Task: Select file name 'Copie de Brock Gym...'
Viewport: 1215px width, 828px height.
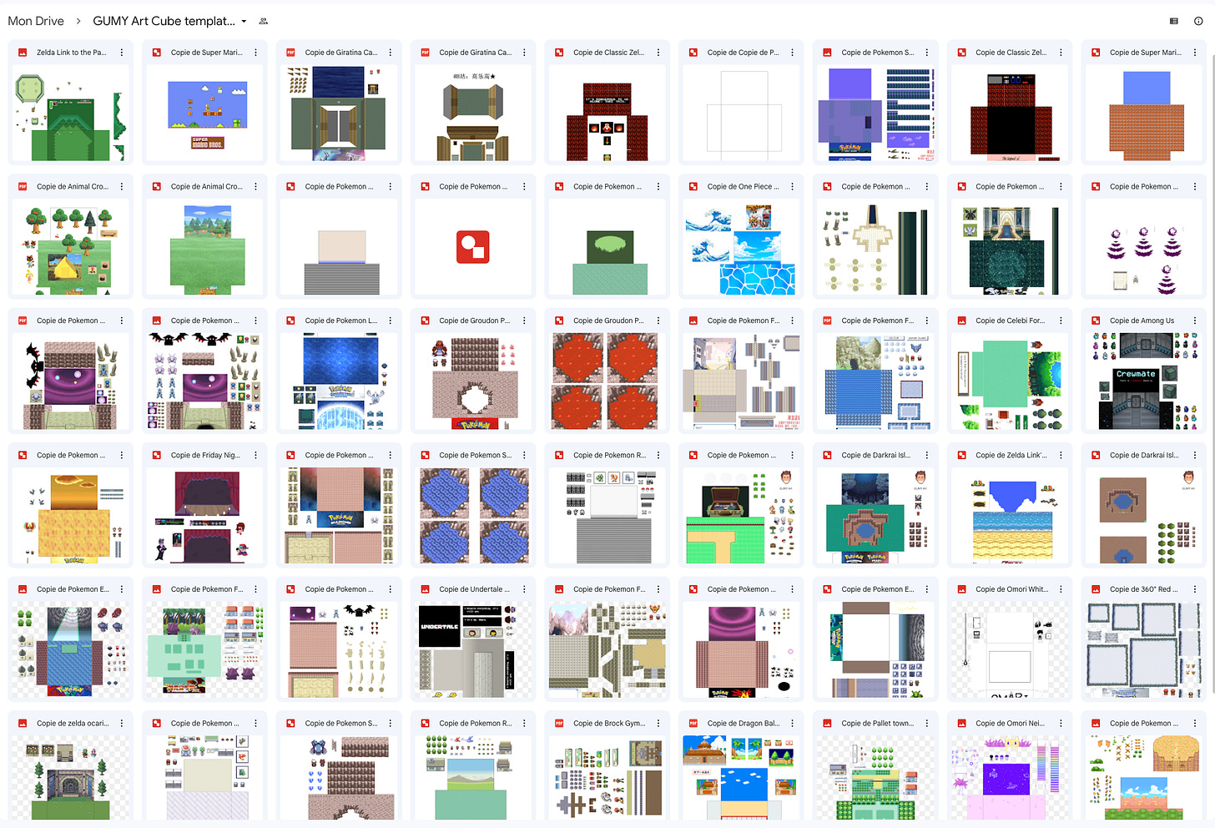Action: tap(609, 724)
